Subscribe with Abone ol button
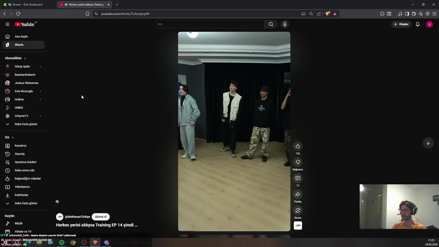 click(100, 217)
